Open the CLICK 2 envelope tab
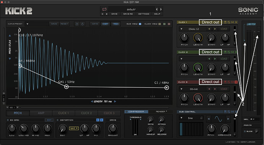The width and height of the screenshot is (264, 145). pyautogui.click(x=86, y=113)
